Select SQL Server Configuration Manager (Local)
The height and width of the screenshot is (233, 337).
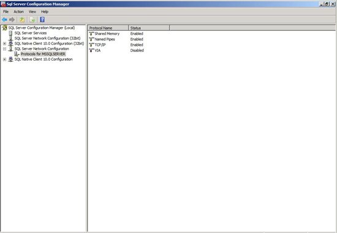(42, 28)
